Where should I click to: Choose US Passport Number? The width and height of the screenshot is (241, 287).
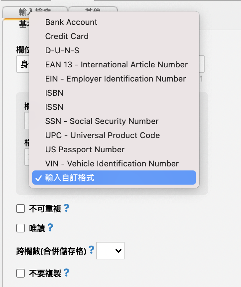pos(85,150)
